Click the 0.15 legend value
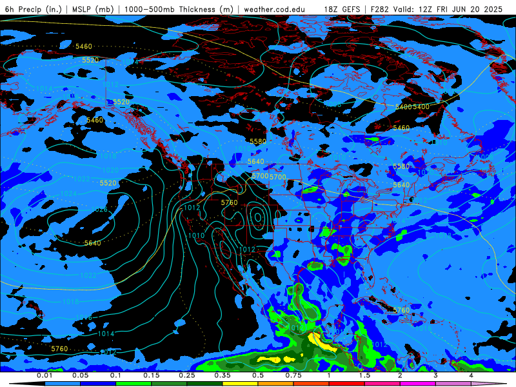The height and width of the screenshot is (387, 516). coord(152,375)
